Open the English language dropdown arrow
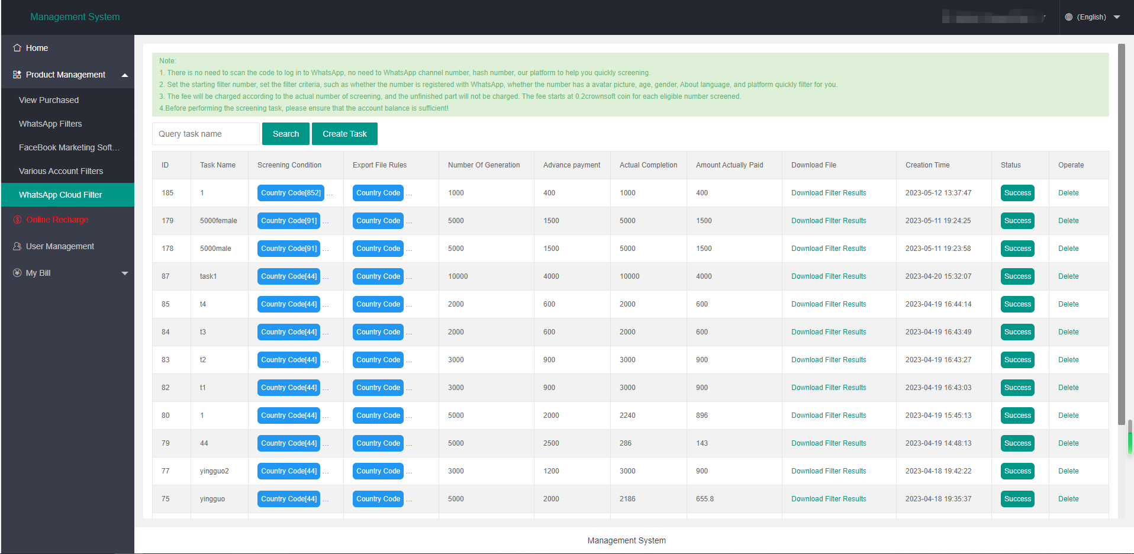This screenshot has width=1134, height=554. pyautogui.click(x=1117, y=17)
